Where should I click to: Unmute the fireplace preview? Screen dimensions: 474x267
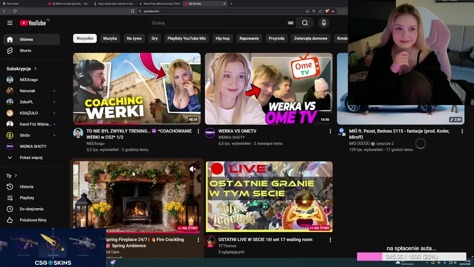(193, 169)
